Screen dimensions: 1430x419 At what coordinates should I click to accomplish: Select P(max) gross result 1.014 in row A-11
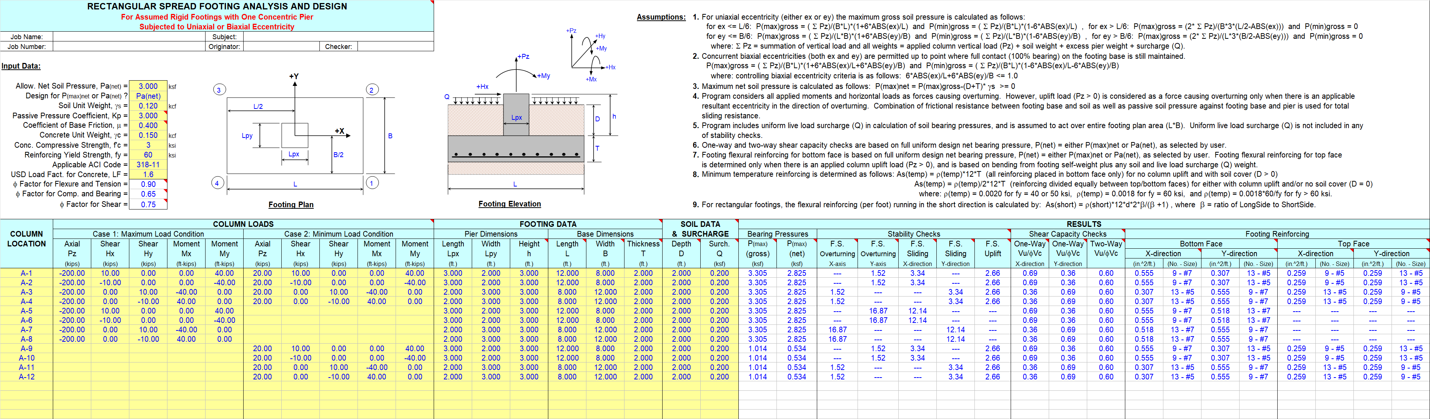758,367
